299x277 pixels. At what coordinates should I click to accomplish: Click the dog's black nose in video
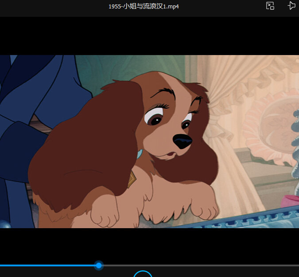click(x=183, y=141)
